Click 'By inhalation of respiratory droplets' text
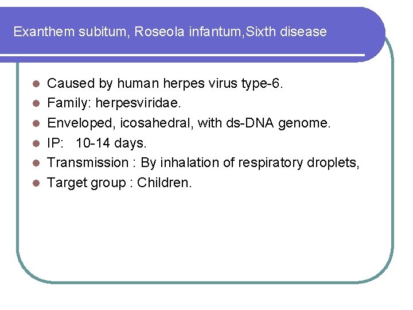 (x=250, y=163)
